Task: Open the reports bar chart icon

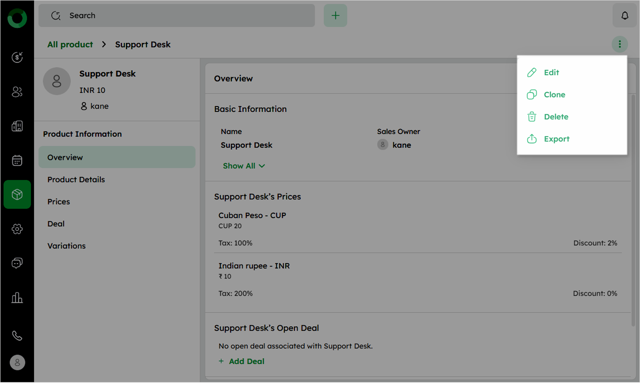Action: click(17, 298)
